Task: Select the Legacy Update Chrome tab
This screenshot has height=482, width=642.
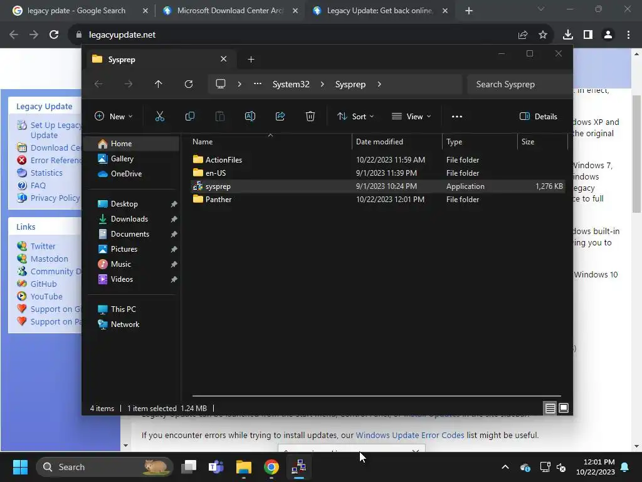Action: pos(379,11)
